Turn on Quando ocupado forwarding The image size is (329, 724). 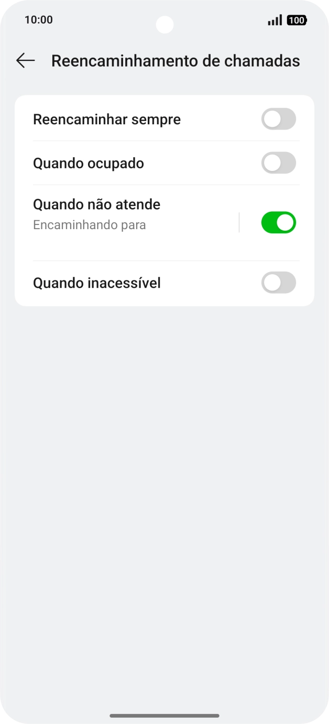pos(278,163)
